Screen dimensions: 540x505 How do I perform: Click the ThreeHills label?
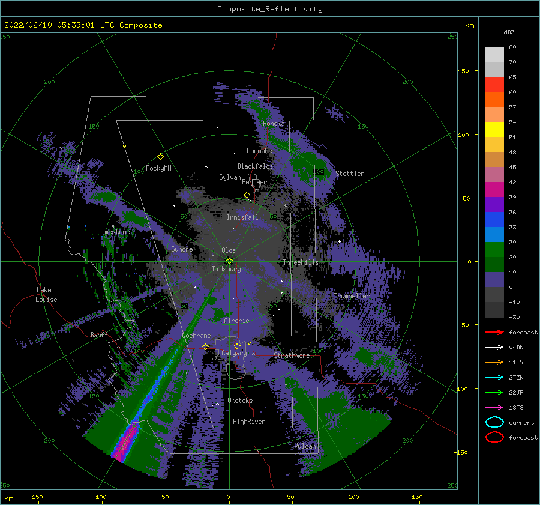click(301, 262)
